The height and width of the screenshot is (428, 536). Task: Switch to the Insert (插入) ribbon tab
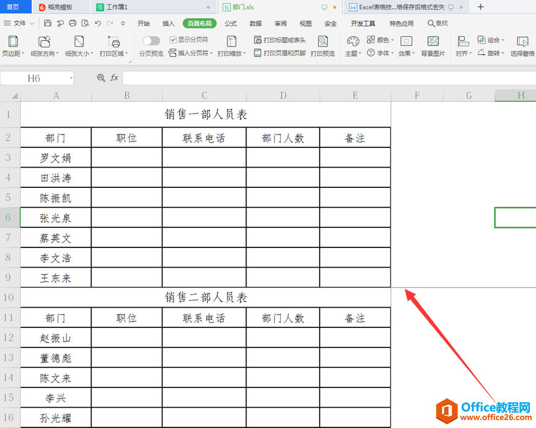168,23
